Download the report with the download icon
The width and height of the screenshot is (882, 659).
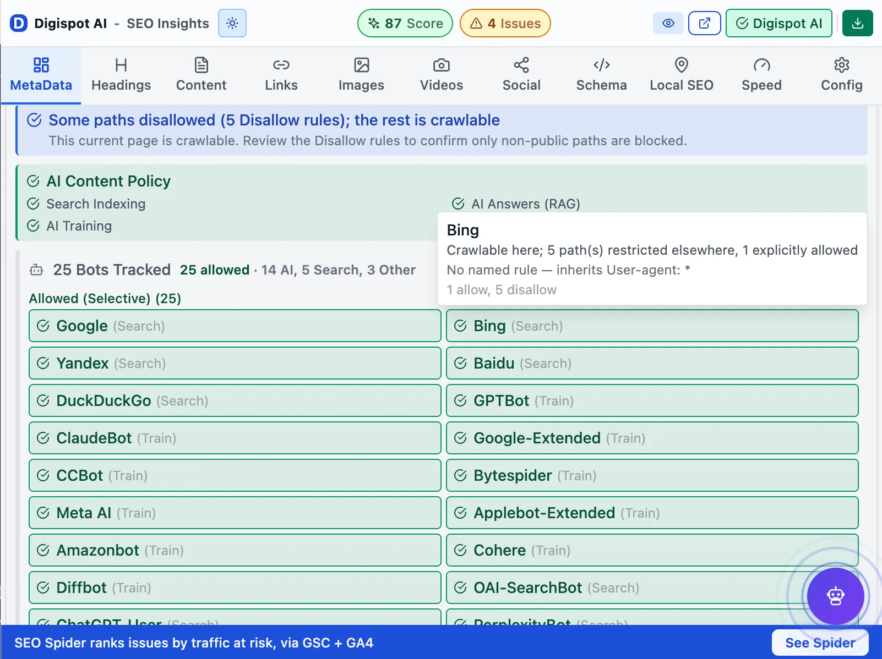[x=858, y=23]
